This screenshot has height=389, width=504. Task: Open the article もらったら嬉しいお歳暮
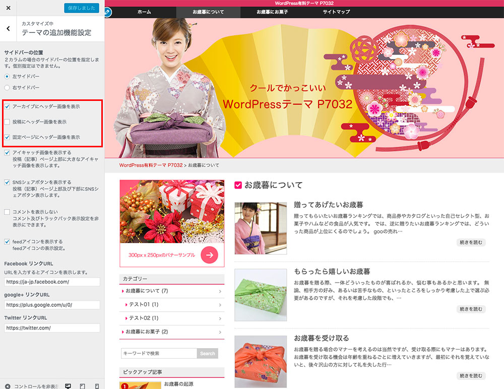(x=332, y=271)
